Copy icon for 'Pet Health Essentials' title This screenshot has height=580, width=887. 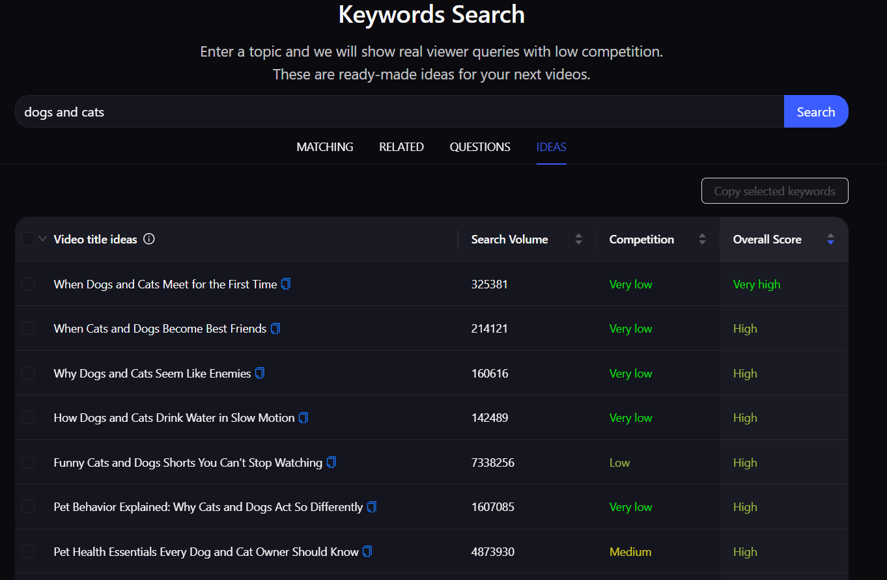[367, 551]
